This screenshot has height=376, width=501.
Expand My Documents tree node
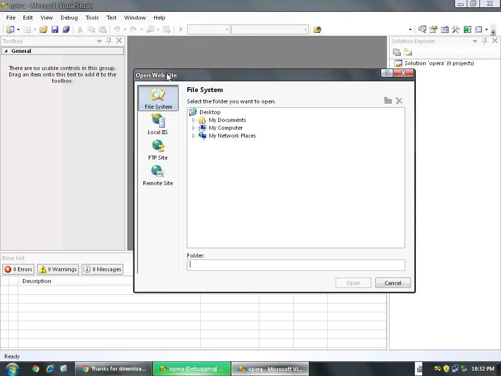[x=193, y=120]
